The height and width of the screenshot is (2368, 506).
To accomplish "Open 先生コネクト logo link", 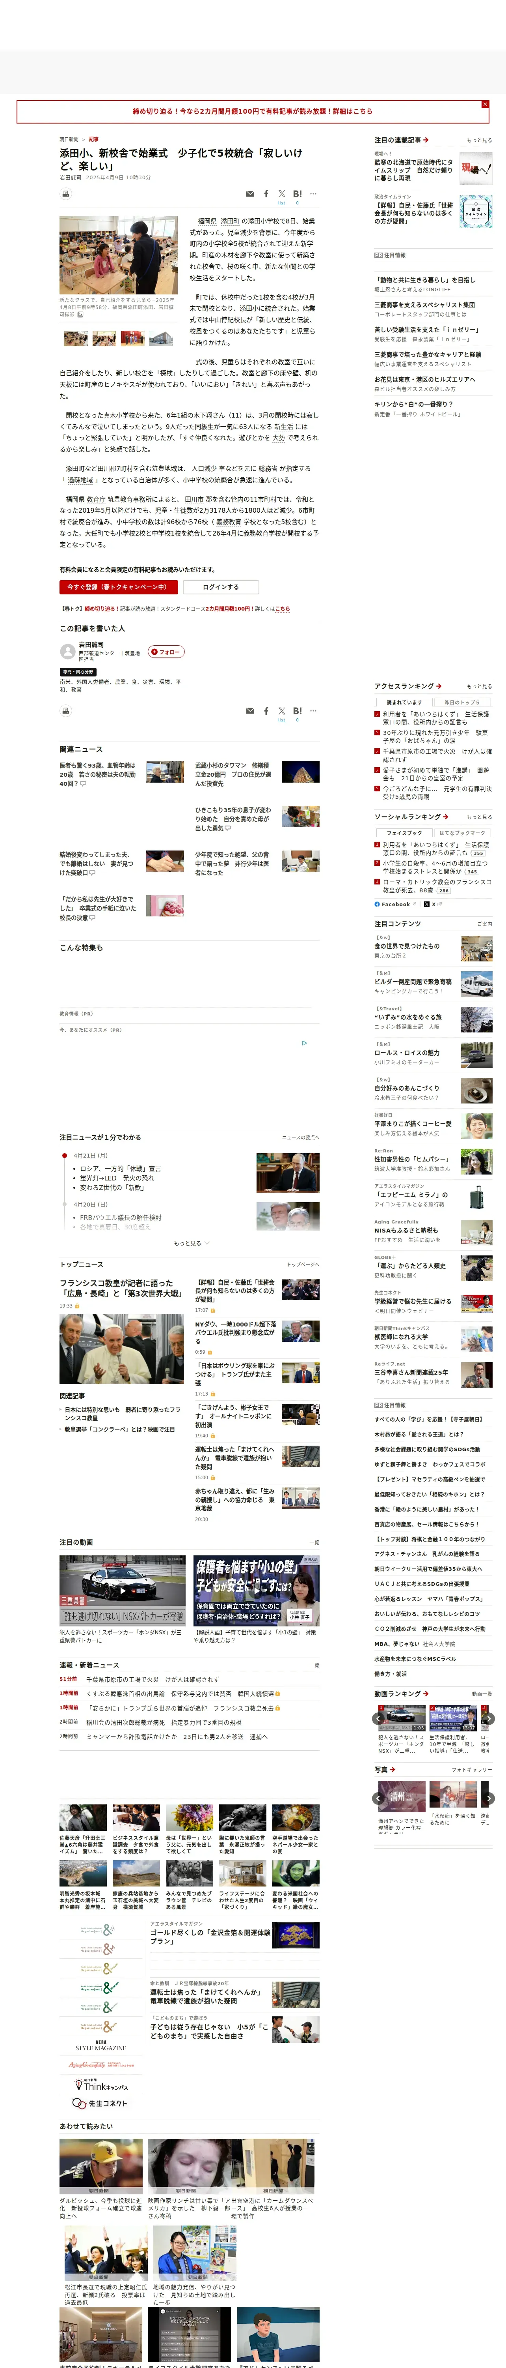I will (100, 2103).
